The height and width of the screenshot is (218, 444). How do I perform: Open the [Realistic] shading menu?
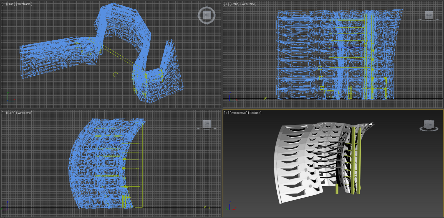pos(255,113)
